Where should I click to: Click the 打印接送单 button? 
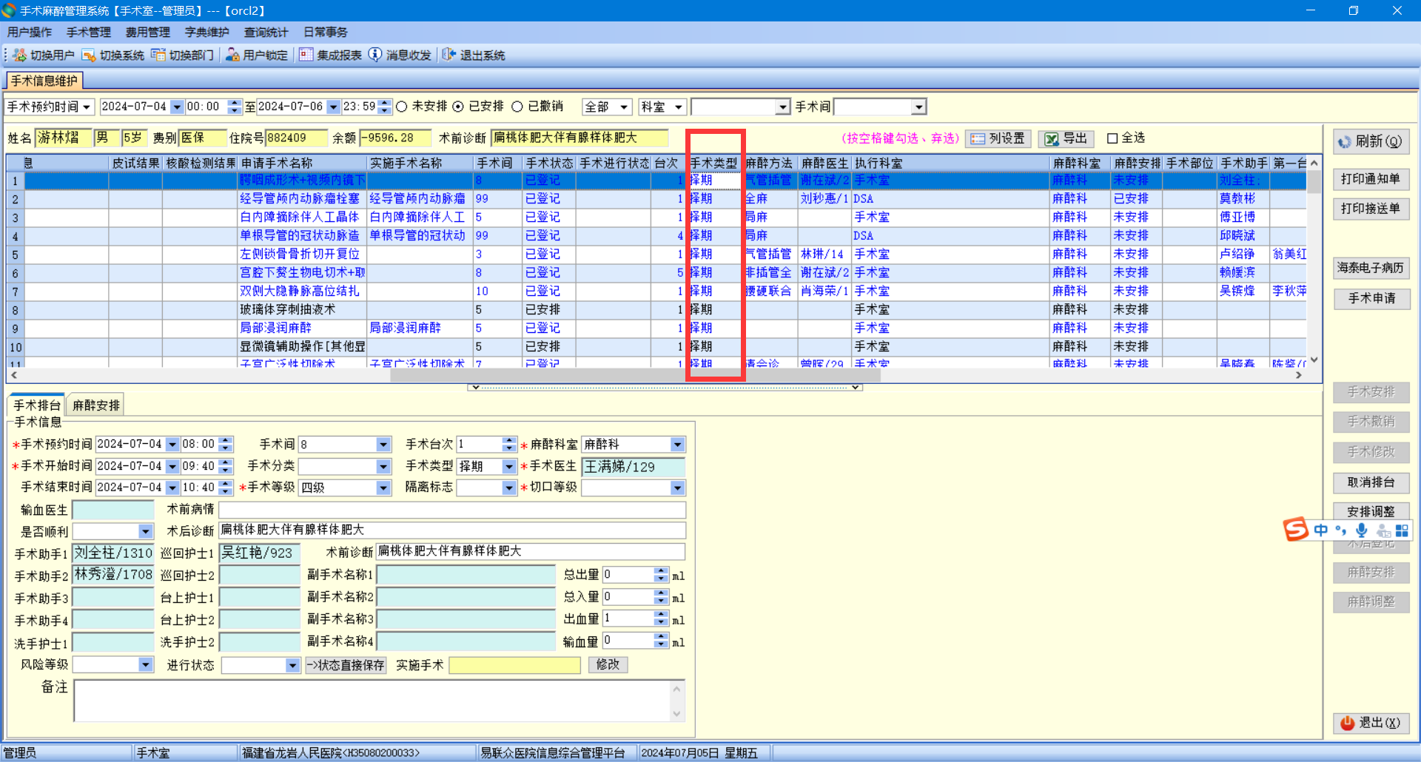[1371, 209]
